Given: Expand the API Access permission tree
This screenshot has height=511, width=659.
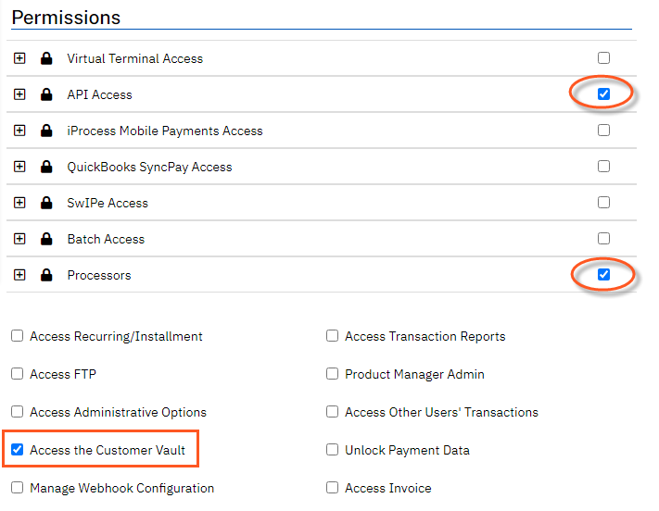Looking at the screenshot, I should point(19,94).
